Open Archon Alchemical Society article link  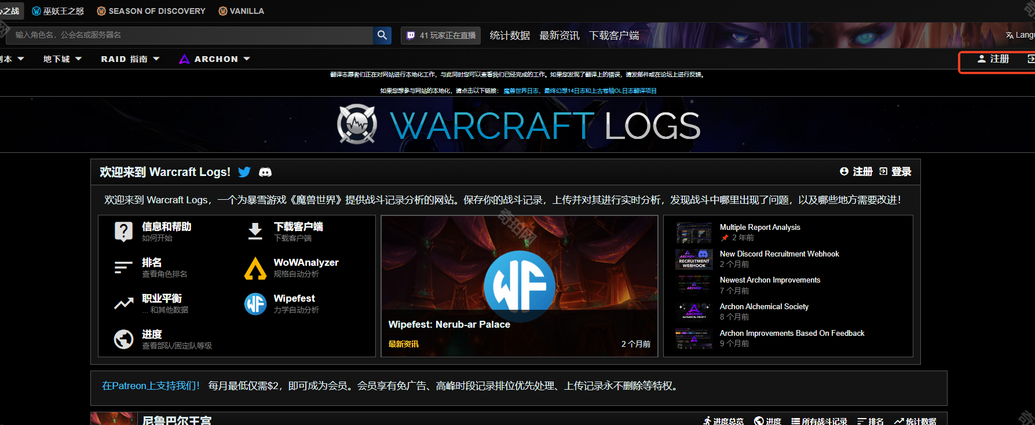point(764,306)
